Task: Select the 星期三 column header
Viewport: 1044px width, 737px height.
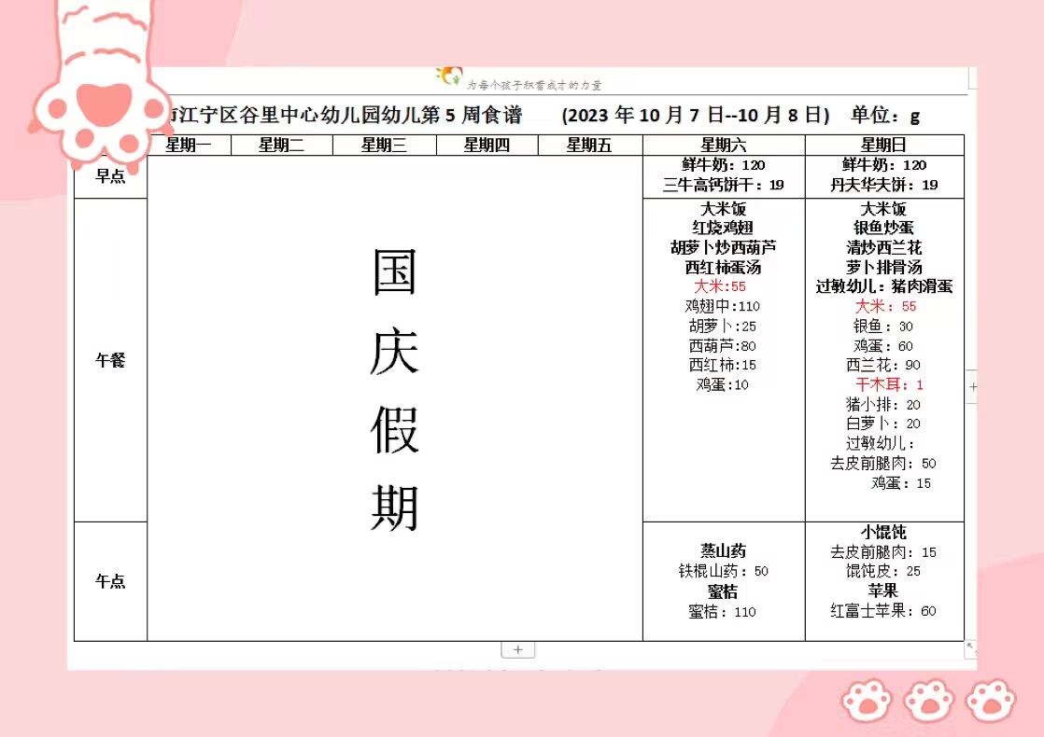Action: tap(384, 145)
